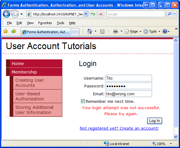Click the left-right arrows title bar button
The height and width of the screenshot is (148, 180).
pos(146,5)
